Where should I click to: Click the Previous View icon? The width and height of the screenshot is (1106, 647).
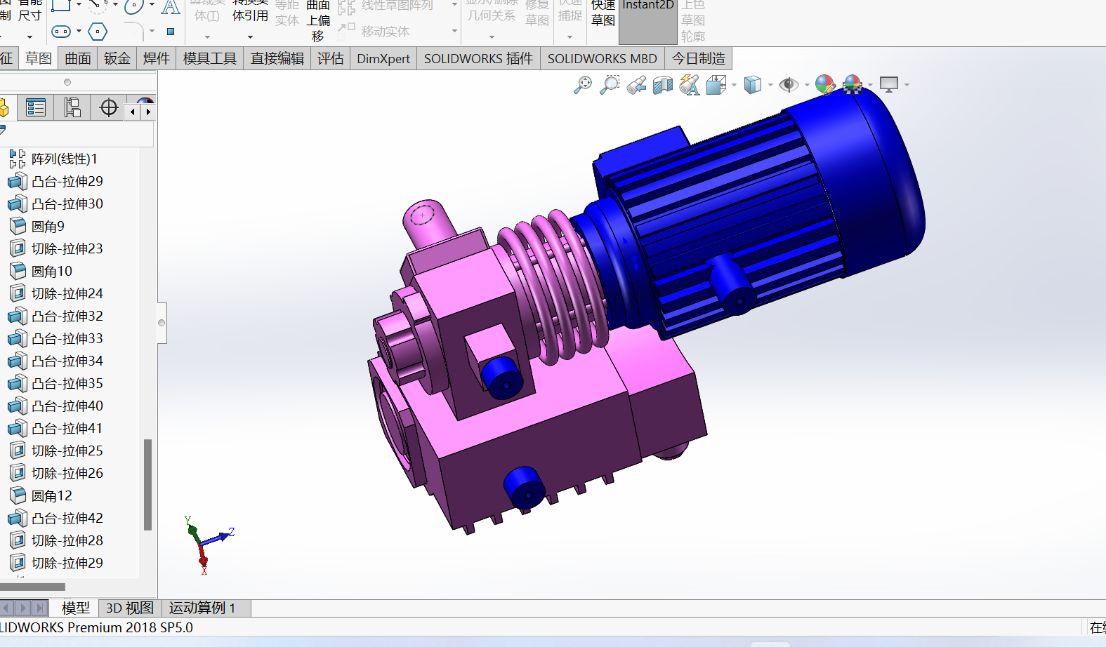(x=636, y=85)
